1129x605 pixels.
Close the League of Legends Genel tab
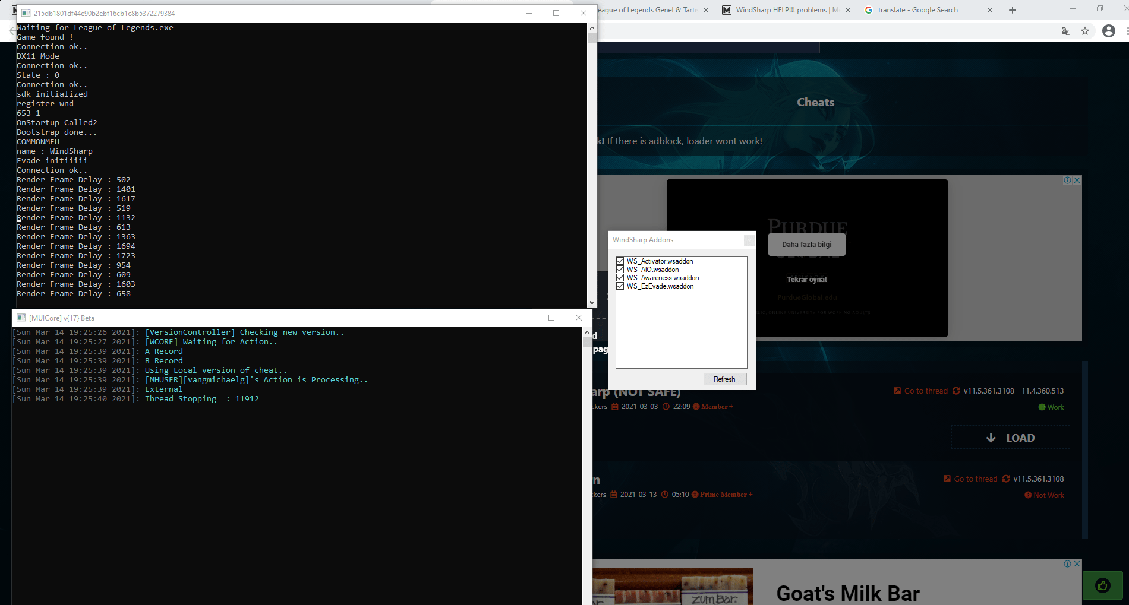click(x=706, y=10)
